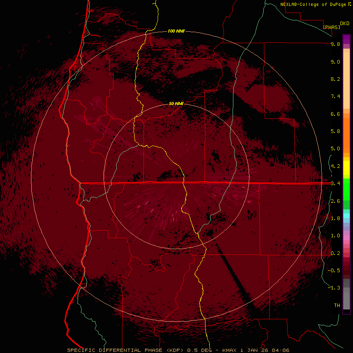Viewport: 353px width, 353px height.
Task: Click the NEXLAB-College of DuPage header text
Action: pos(313,4)
